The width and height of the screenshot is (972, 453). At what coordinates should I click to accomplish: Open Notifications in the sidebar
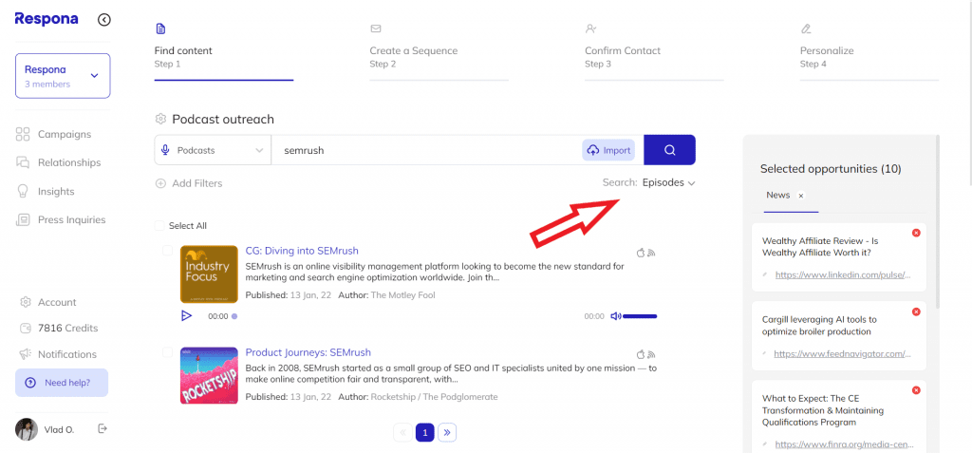coord(58,354)
